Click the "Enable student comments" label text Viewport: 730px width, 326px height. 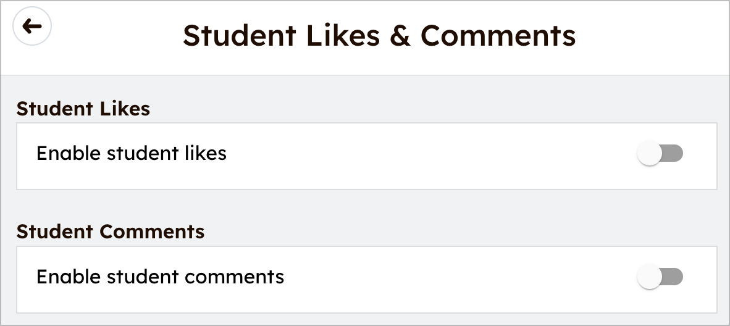coord(161,277)
